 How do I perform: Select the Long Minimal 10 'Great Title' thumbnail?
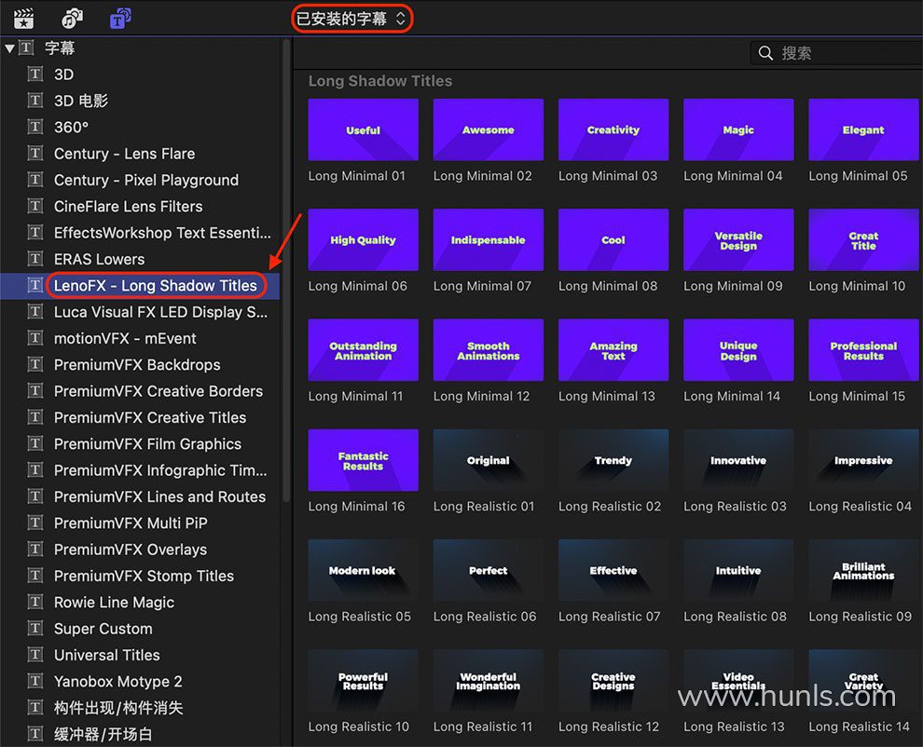tap(863, 239)
